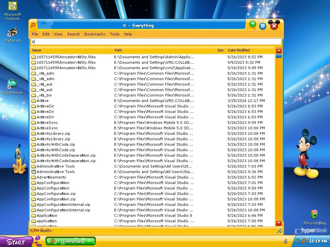
Task: Click 'ti - Everything' taskbar button
Action: point(71,241)
